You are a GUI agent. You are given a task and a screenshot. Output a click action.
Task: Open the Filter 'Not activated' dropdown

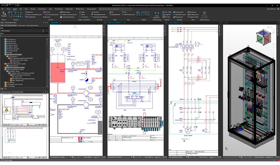point(43,31)
